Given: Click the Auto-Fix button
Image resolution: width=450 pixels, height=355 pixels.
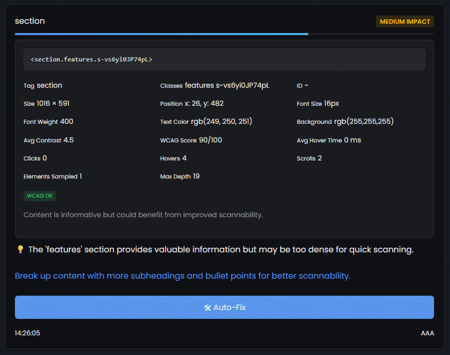Looking at the screenshot, I should [224, 308].
